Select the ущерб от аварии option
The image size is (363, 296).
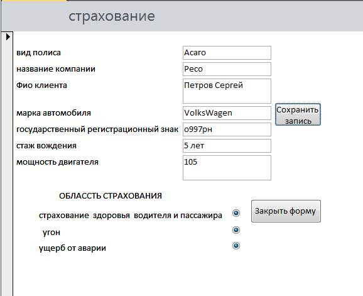236,246
